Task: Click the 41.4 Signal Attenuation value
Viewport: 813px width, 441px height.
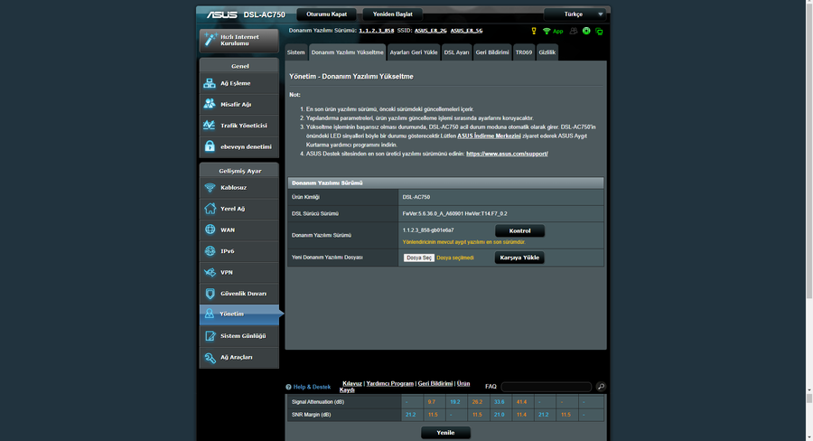Action: coord(521,402)
